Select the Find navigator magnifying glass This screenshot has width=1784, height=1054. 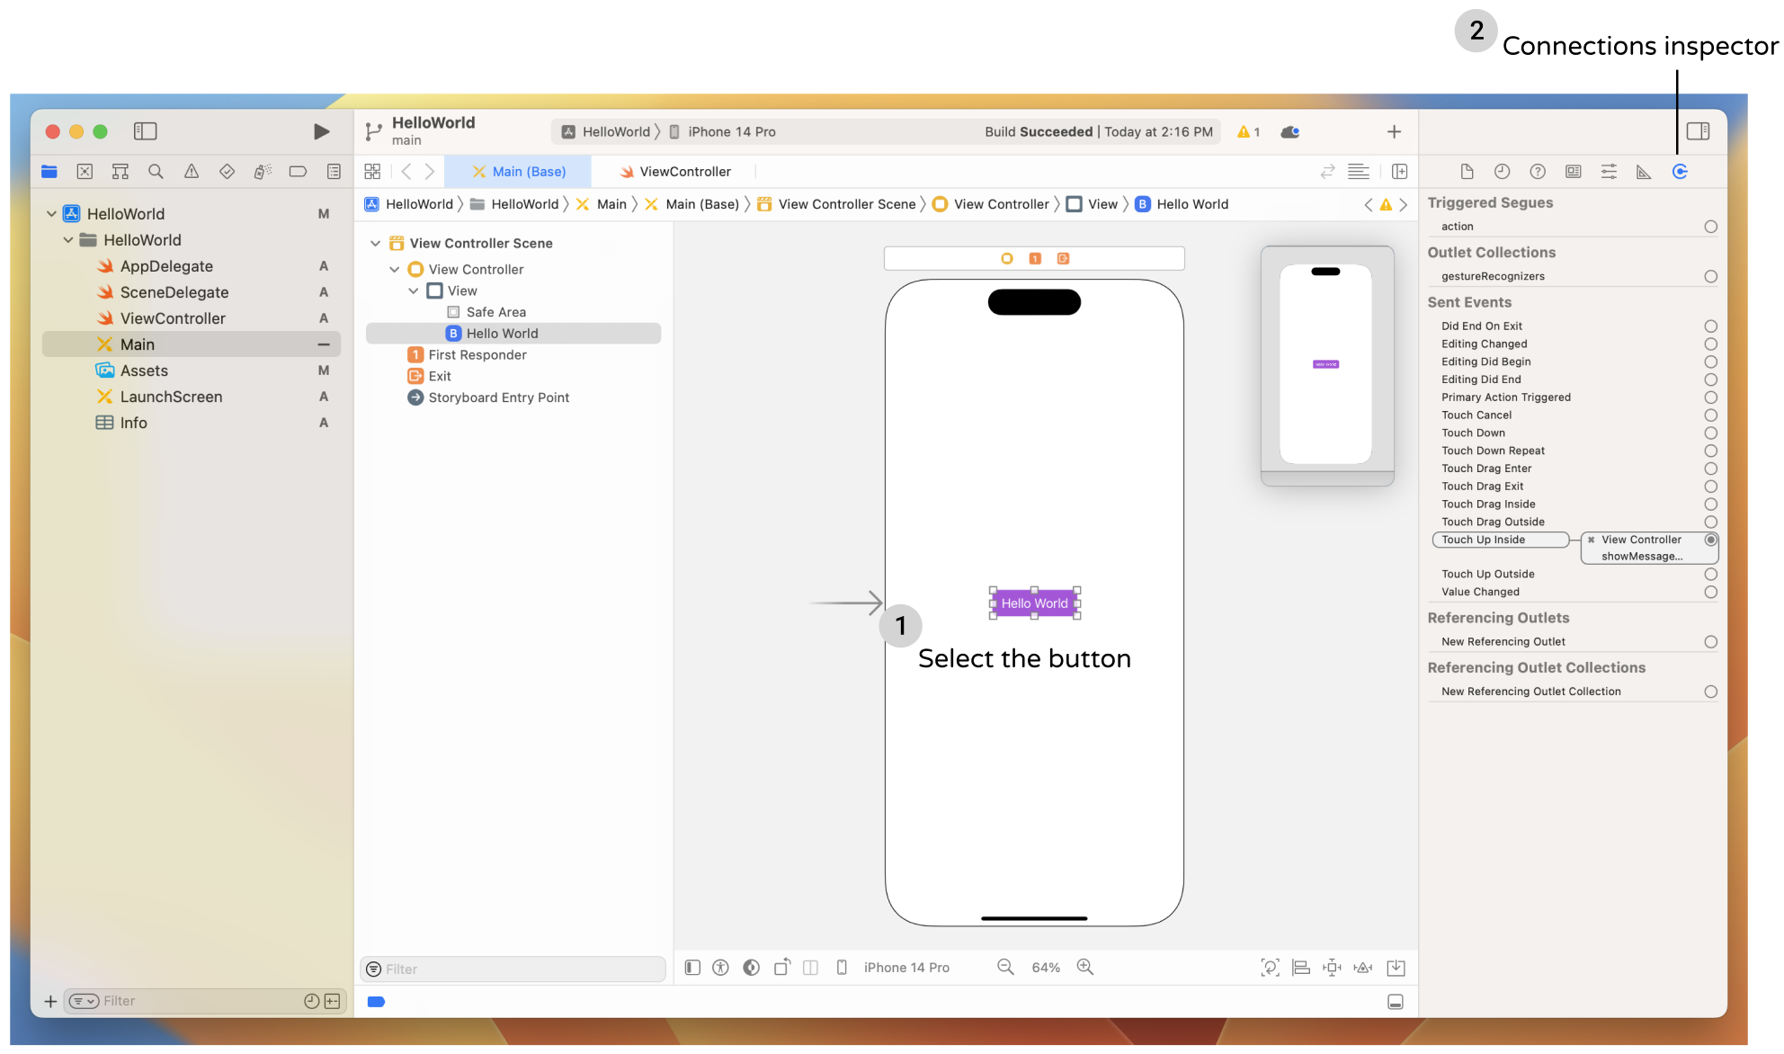pos(156,171)
